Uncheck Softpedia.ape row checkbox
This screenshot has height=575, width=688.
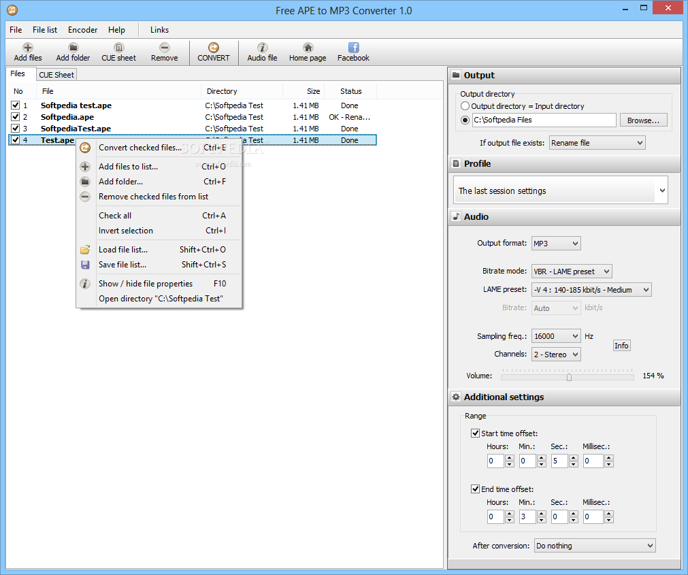click(x=16, y=116)
